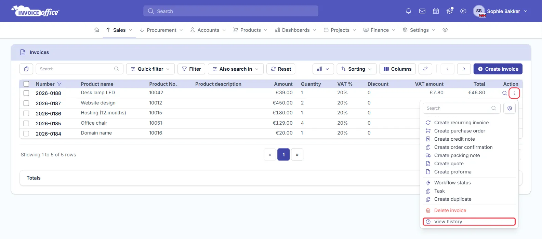542x239 pixels.
Task: Check the box for invoice 2026-0185
Action: click(x=26, y=123)
